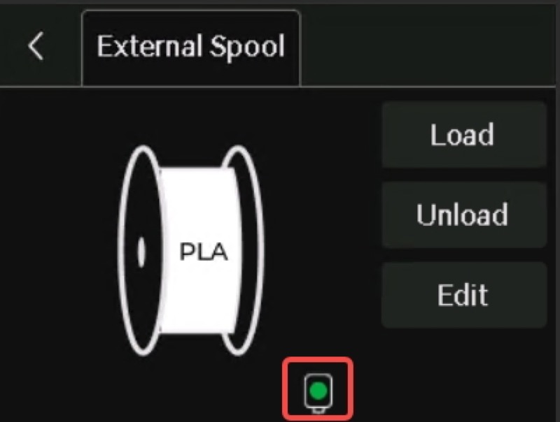This screenshot has height=422, width=560.
Task: Click the PLA material label
Action: pos(203,252)
